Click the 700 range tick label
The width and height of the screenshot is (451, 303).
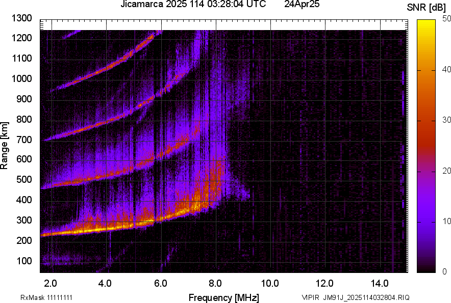tap(24, 140)
